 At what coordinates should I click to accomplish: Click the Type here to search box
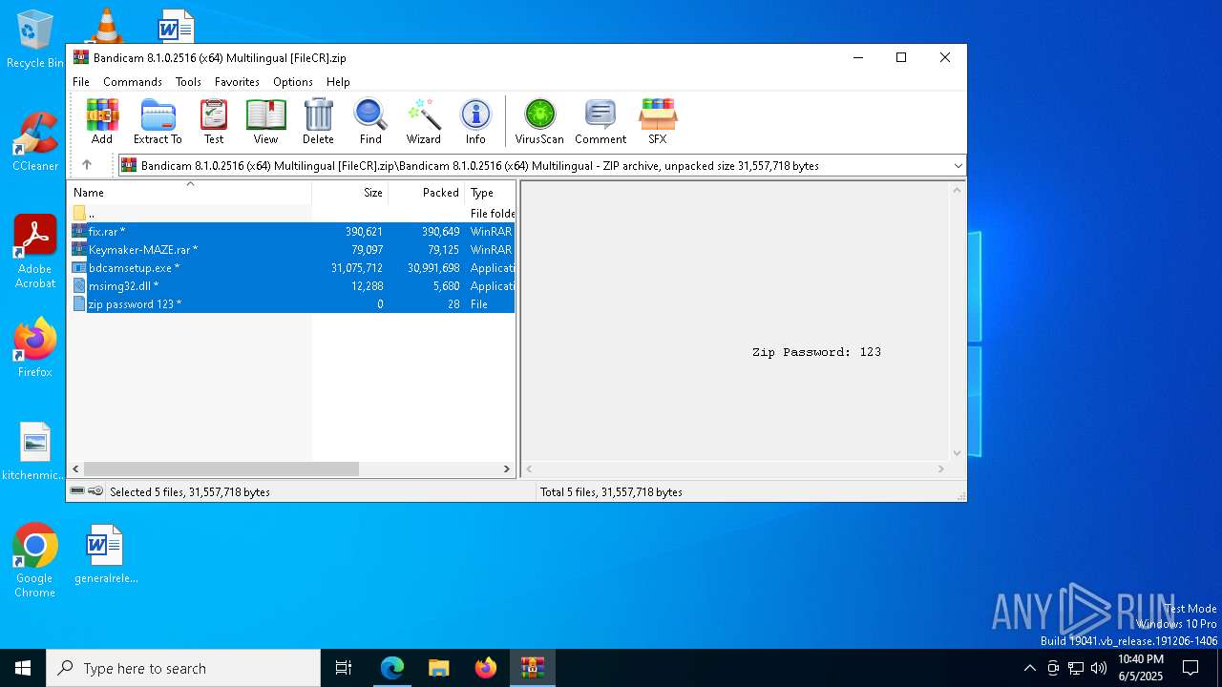point(183,668)
